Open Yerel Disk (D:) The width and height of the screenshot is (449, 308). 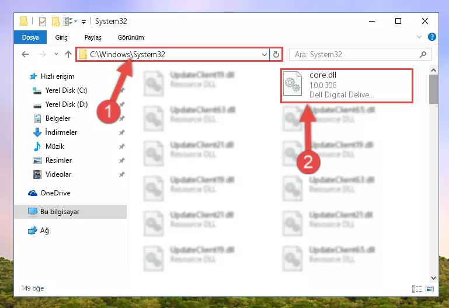click(x=67, y=104)
